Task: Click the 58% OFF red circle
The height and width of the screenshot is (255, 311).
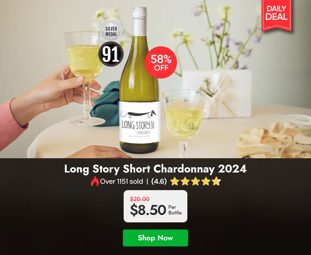Action: tap(161, 62)
